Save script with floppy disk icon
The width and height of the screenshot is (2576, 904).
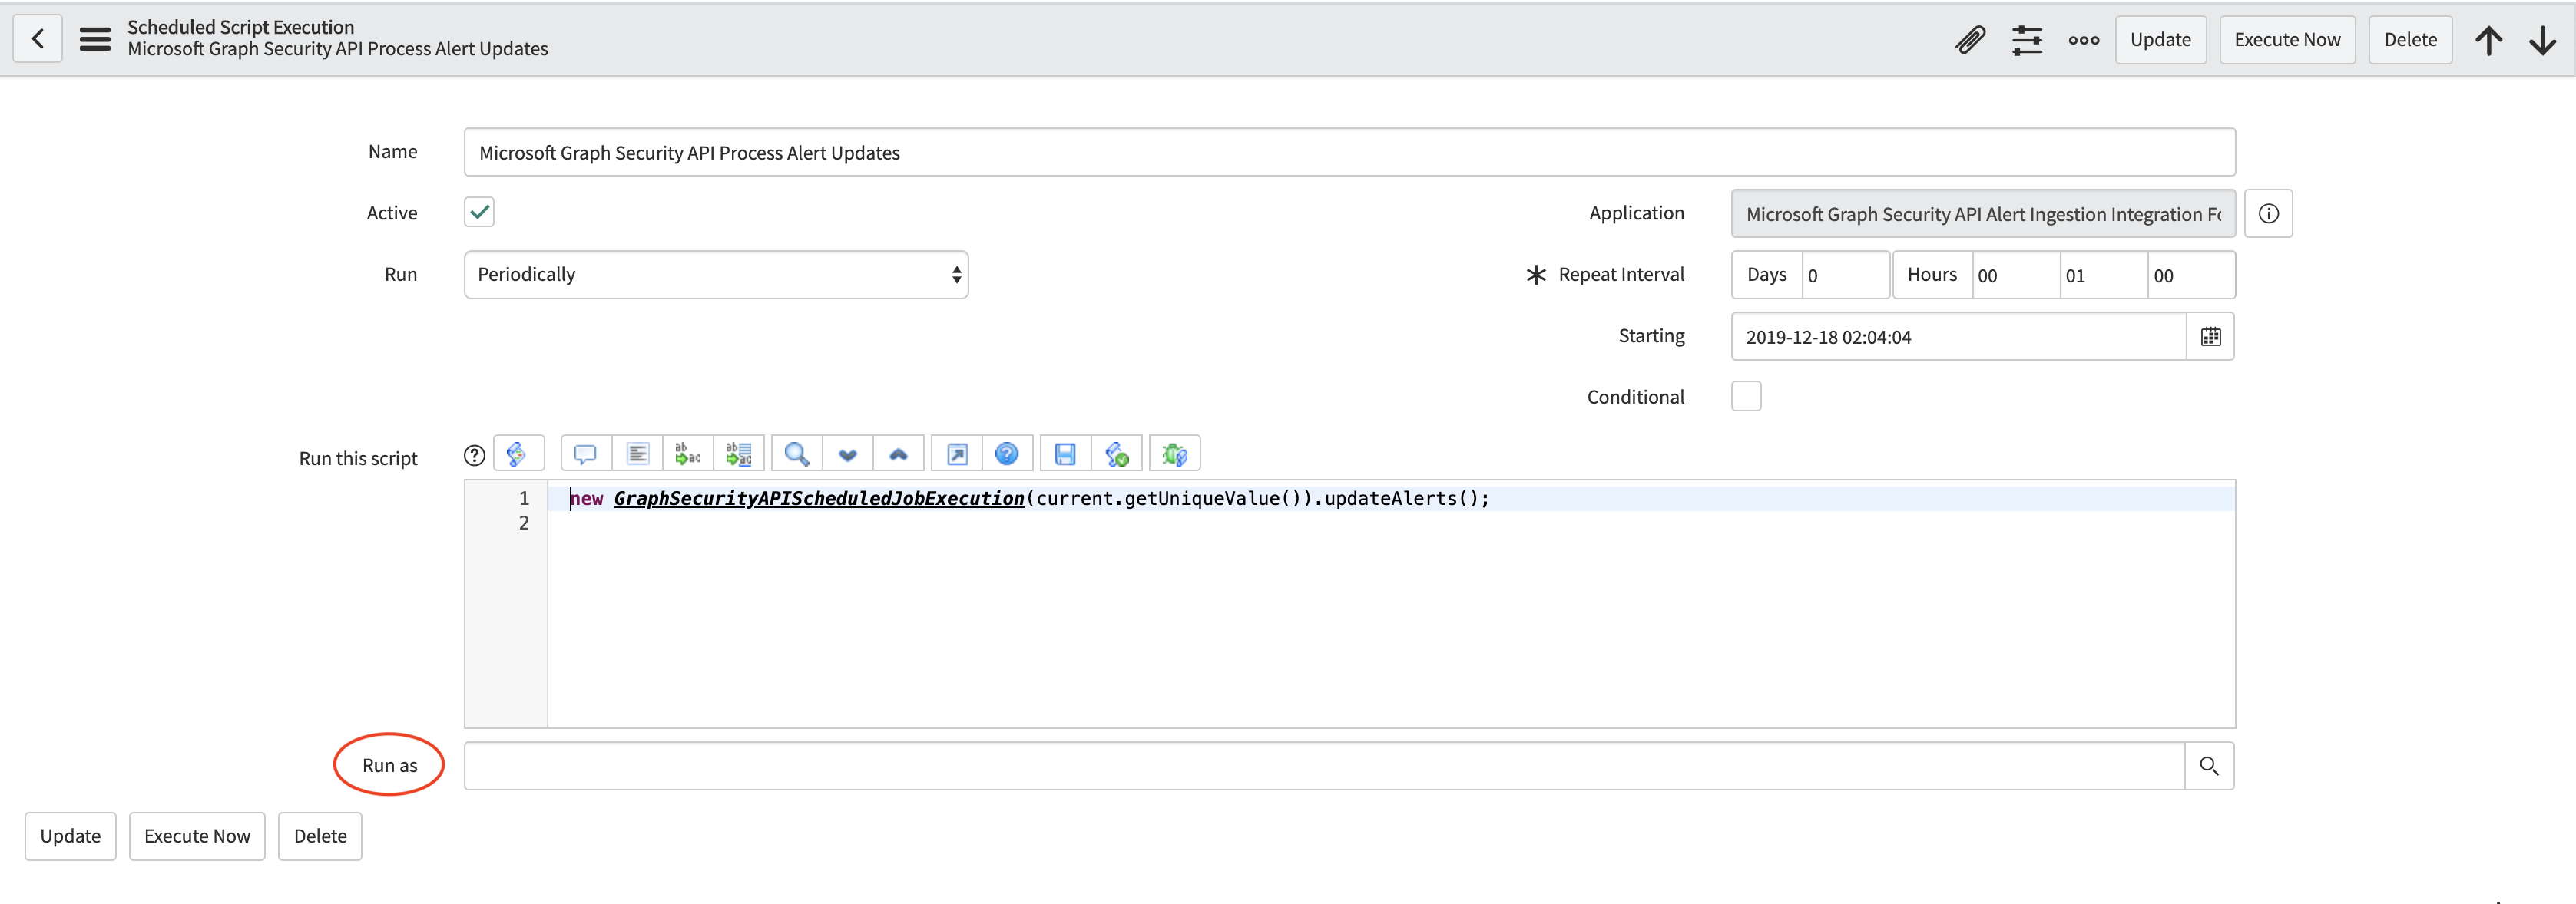click(1066, 454)
